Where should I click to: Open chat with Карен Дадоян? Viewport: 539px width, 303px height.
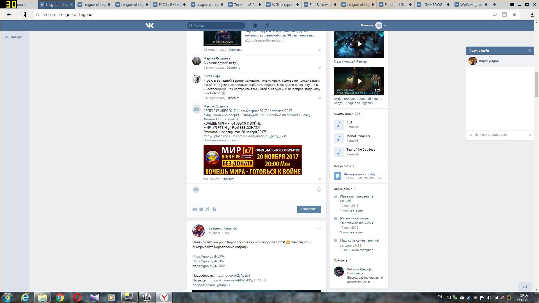click(500, 61)
